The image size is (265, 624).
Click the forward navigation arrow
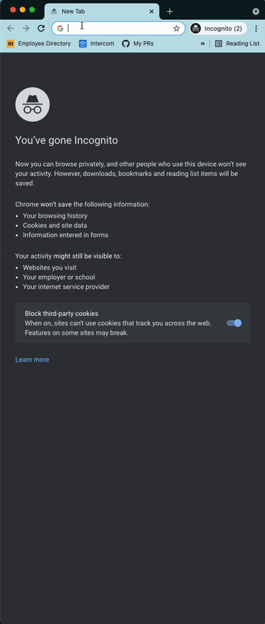[x=26, y=29]
